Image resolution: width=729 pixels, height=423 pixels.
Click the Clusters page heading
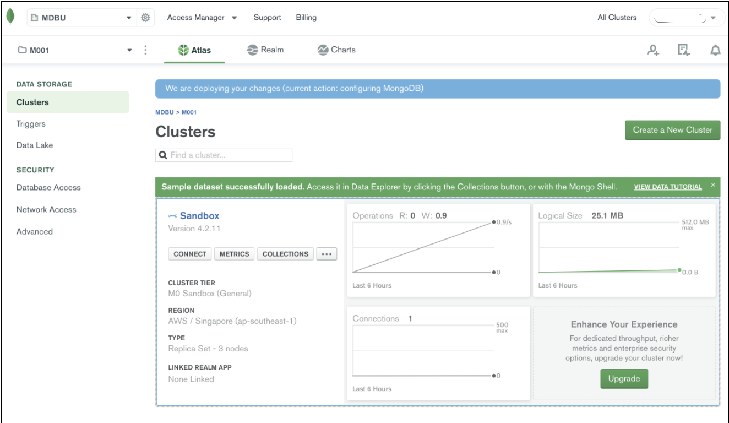coord(186,132)
